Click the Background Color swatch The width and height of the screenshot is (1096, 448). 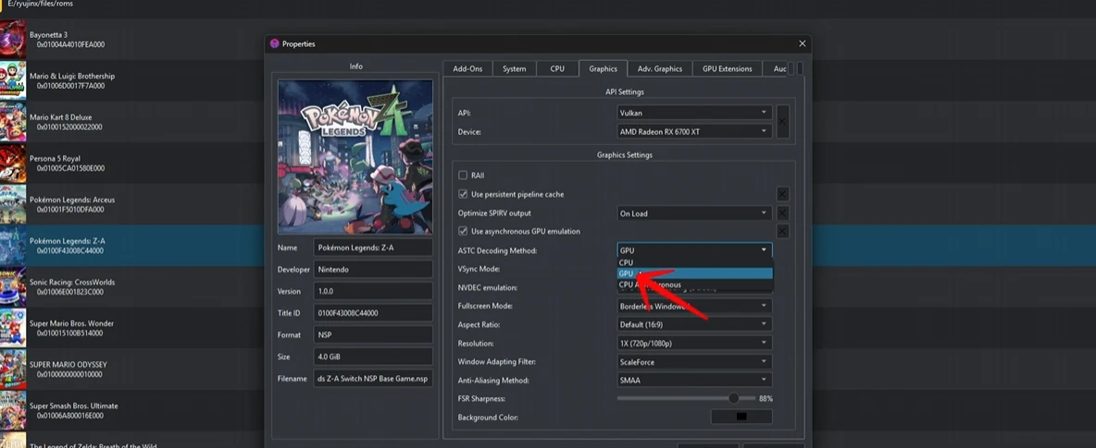741,417
